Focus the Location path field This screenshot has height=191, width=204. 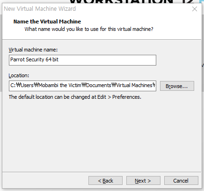point(82,86)
